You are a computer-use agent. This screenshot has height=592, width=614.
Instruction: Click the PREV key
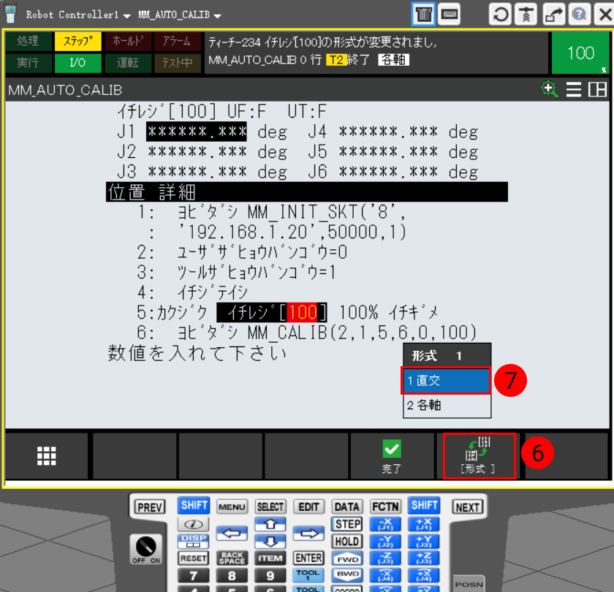(x=150, y=507)
